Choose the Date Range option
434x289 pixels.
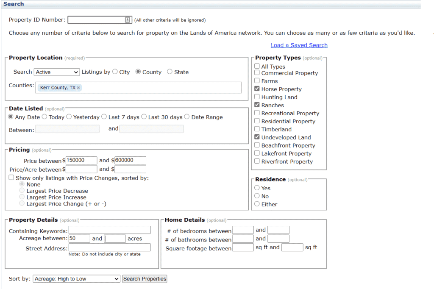187,117
